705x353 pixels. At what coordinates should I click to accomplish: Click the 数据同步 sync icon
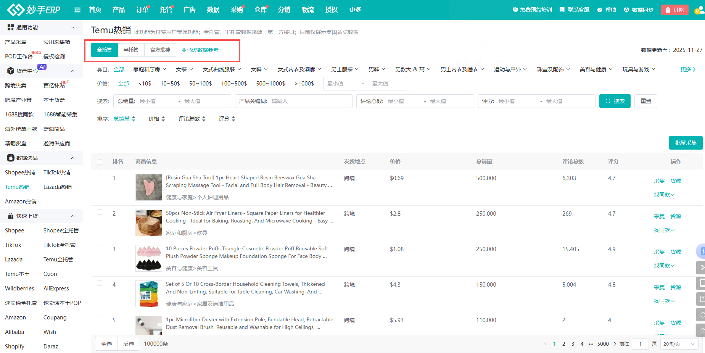pos(626,10)
